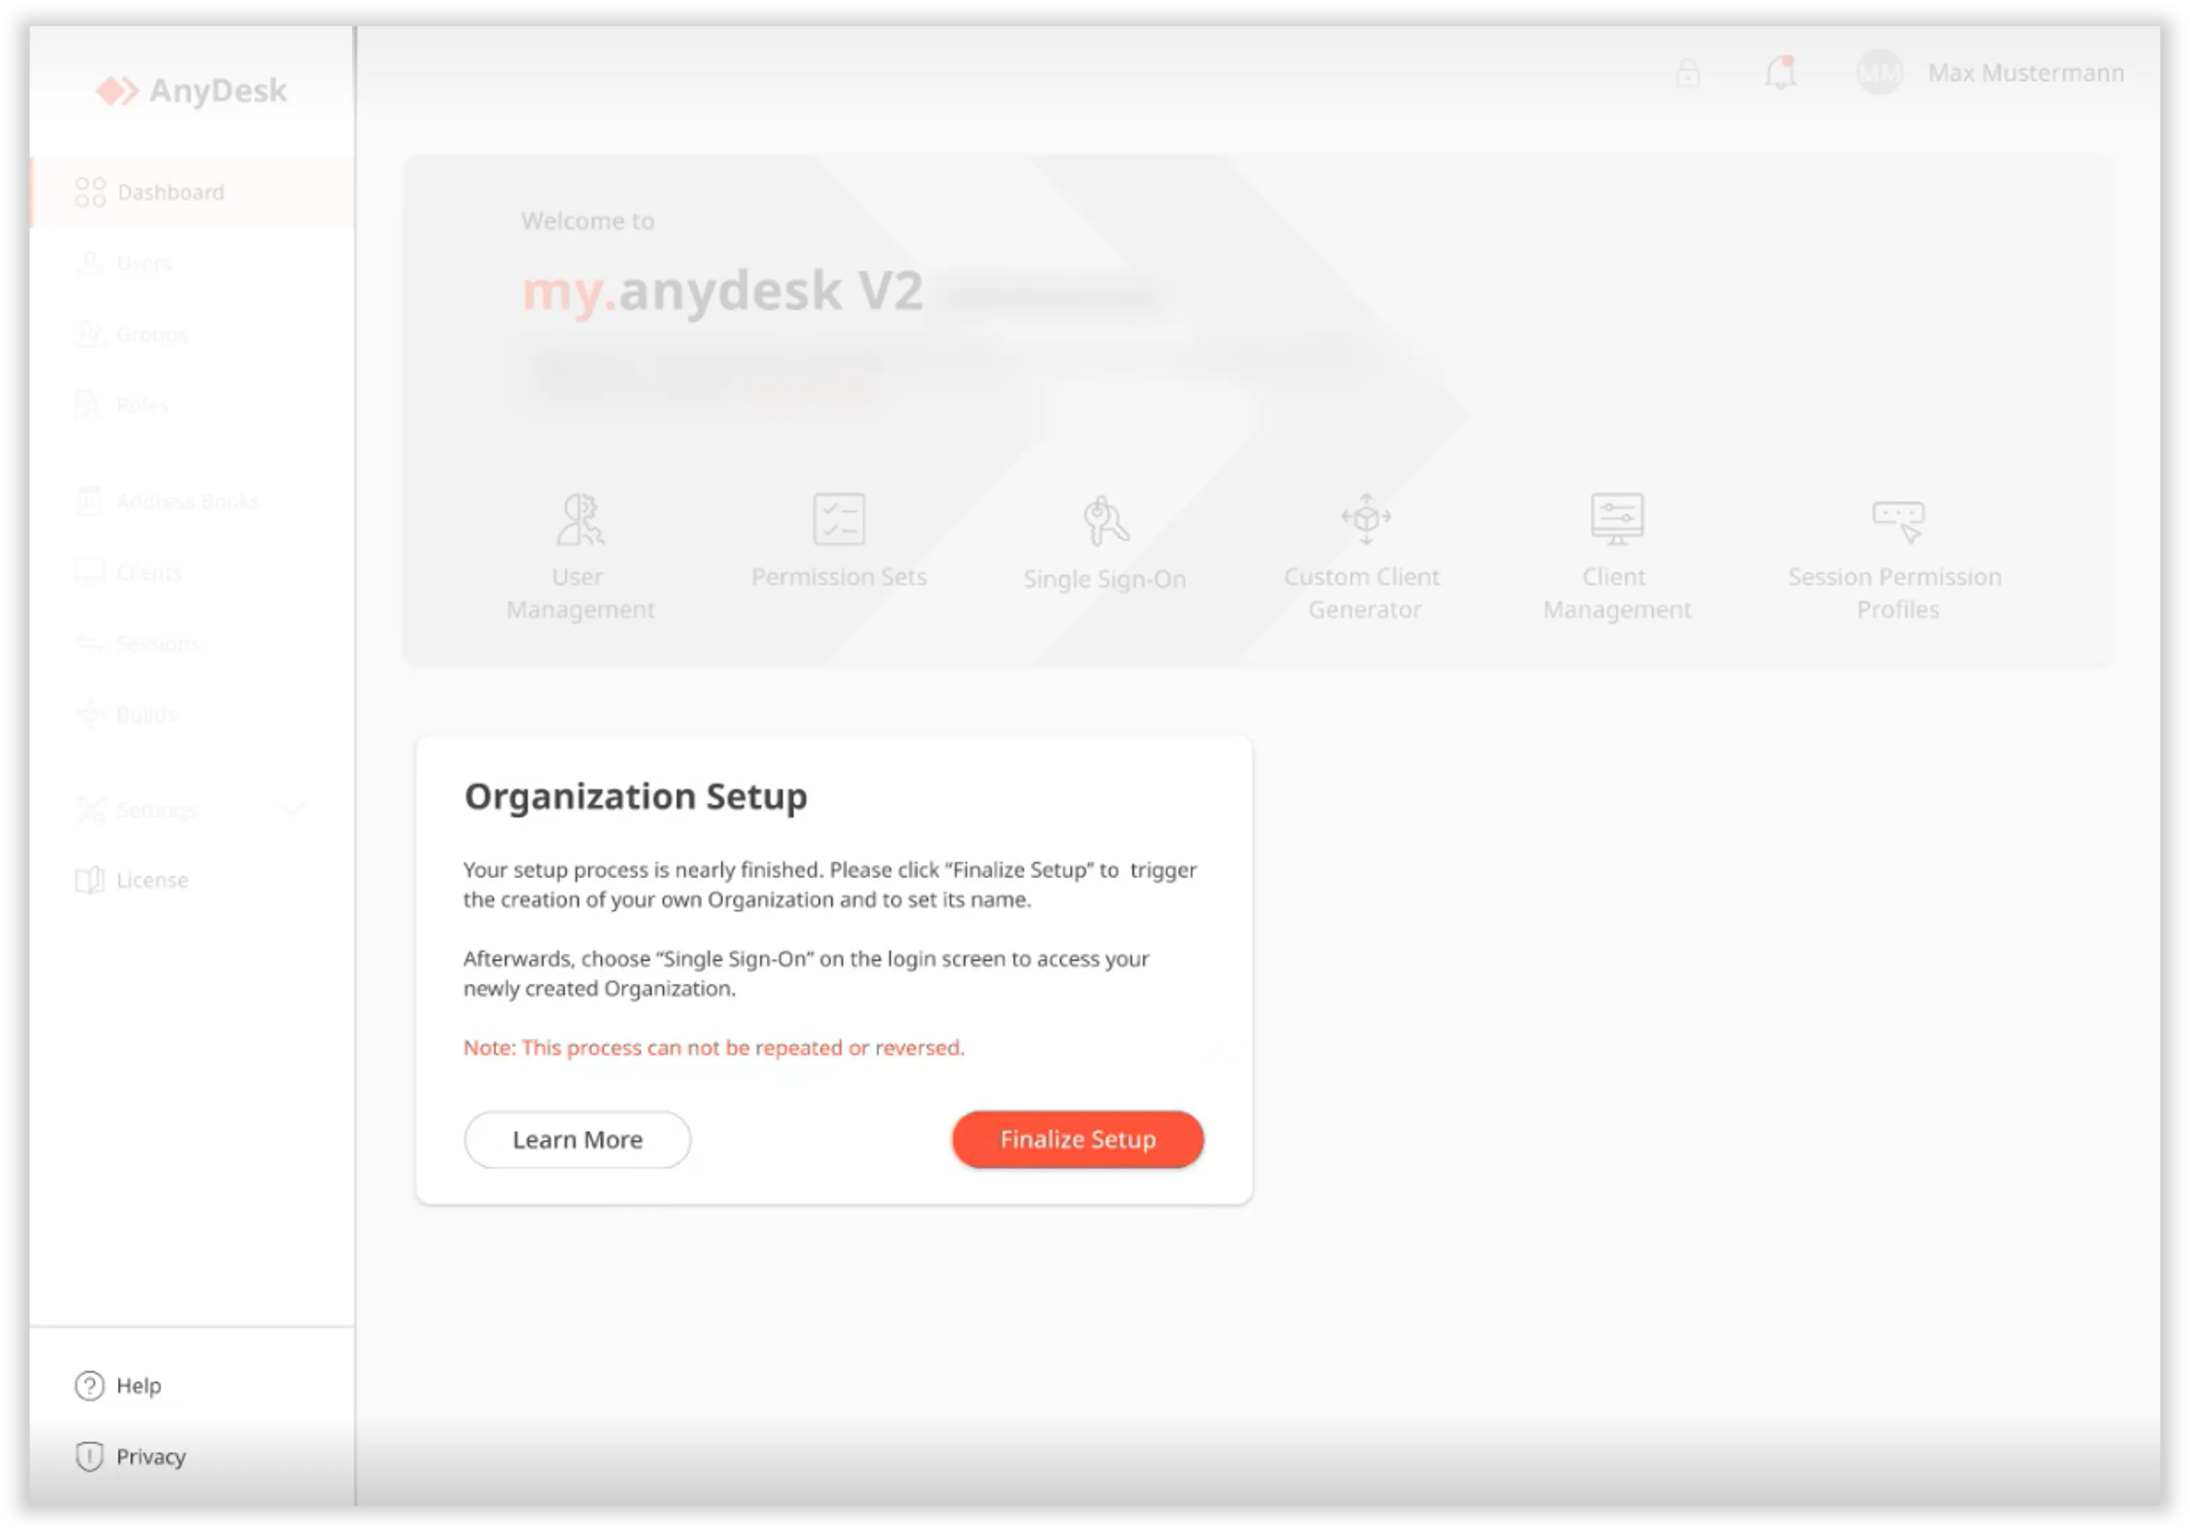The image size is (2190, 1532).
Task: Open Max Mustermann's profile menu
Action: (x=1991, y=73)
